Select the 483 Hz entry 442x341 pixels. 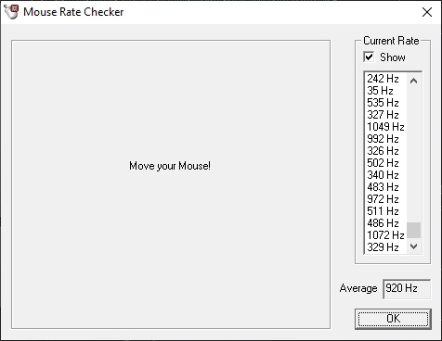(x=386, y=187)
